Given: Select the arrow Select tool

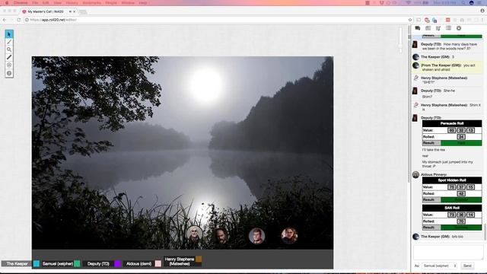Looking at the screenshot, I should (x=9, y=33).
